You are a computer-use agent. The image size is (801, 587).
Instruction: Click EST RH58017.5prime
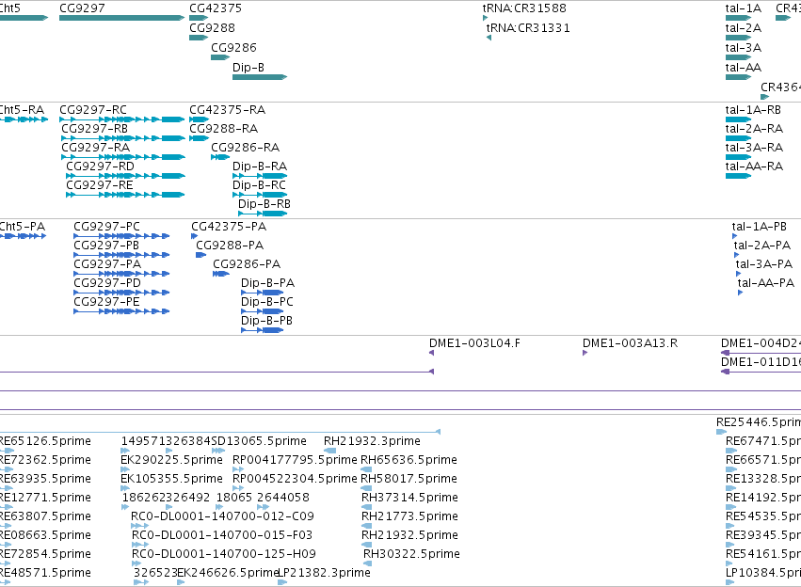[366, 488]
